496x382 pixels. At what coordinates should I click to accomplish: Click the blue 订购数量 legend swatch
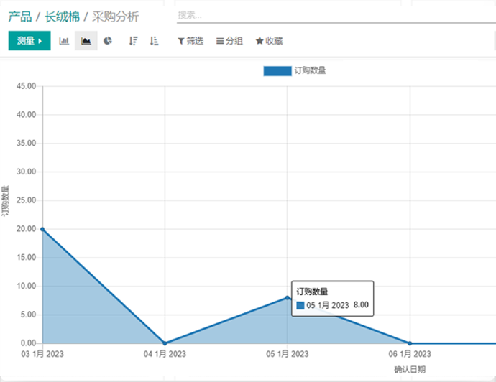(x=277, y=70)
